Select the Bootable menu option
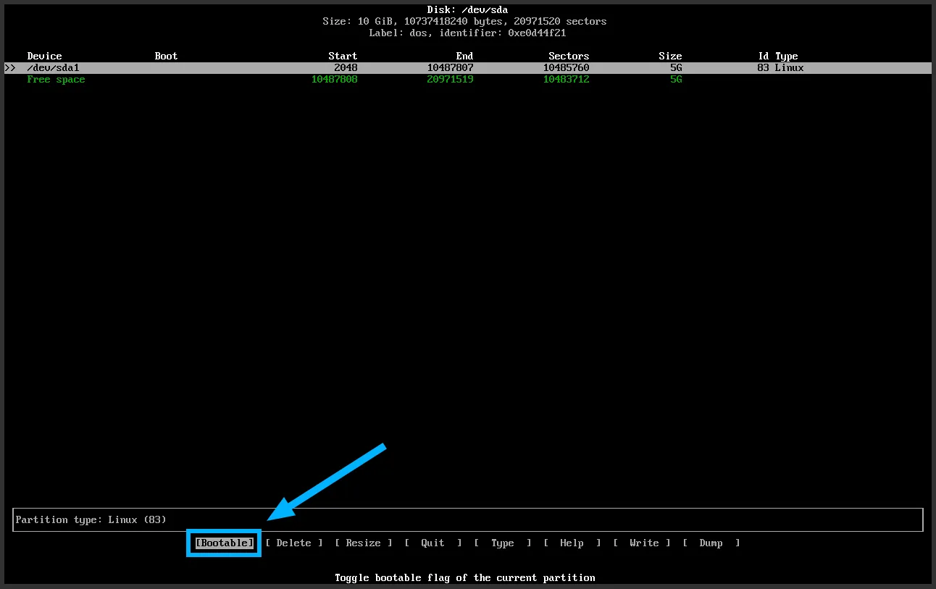 tap(224, 543)
